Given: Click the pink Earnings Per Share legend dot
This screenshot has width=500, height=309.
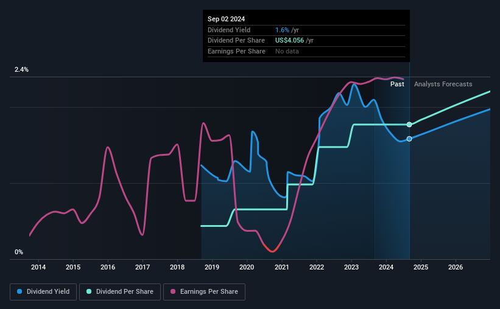Looking at the screenshot, I should [x=173, y=291].
